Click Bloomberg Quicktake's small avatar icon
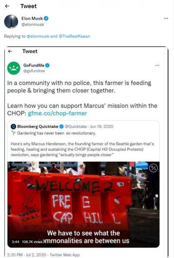Viewport: 174px width, 258px height. coord(13,126)
